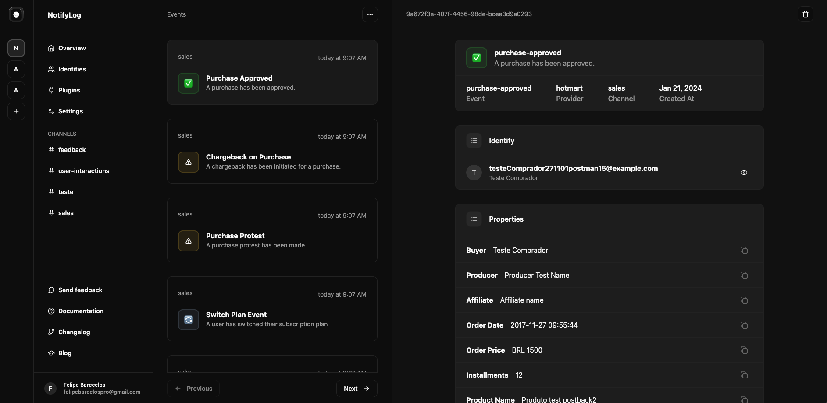Open the Blog link
This screenshot has height=403, width=827.
pos(60,353)
